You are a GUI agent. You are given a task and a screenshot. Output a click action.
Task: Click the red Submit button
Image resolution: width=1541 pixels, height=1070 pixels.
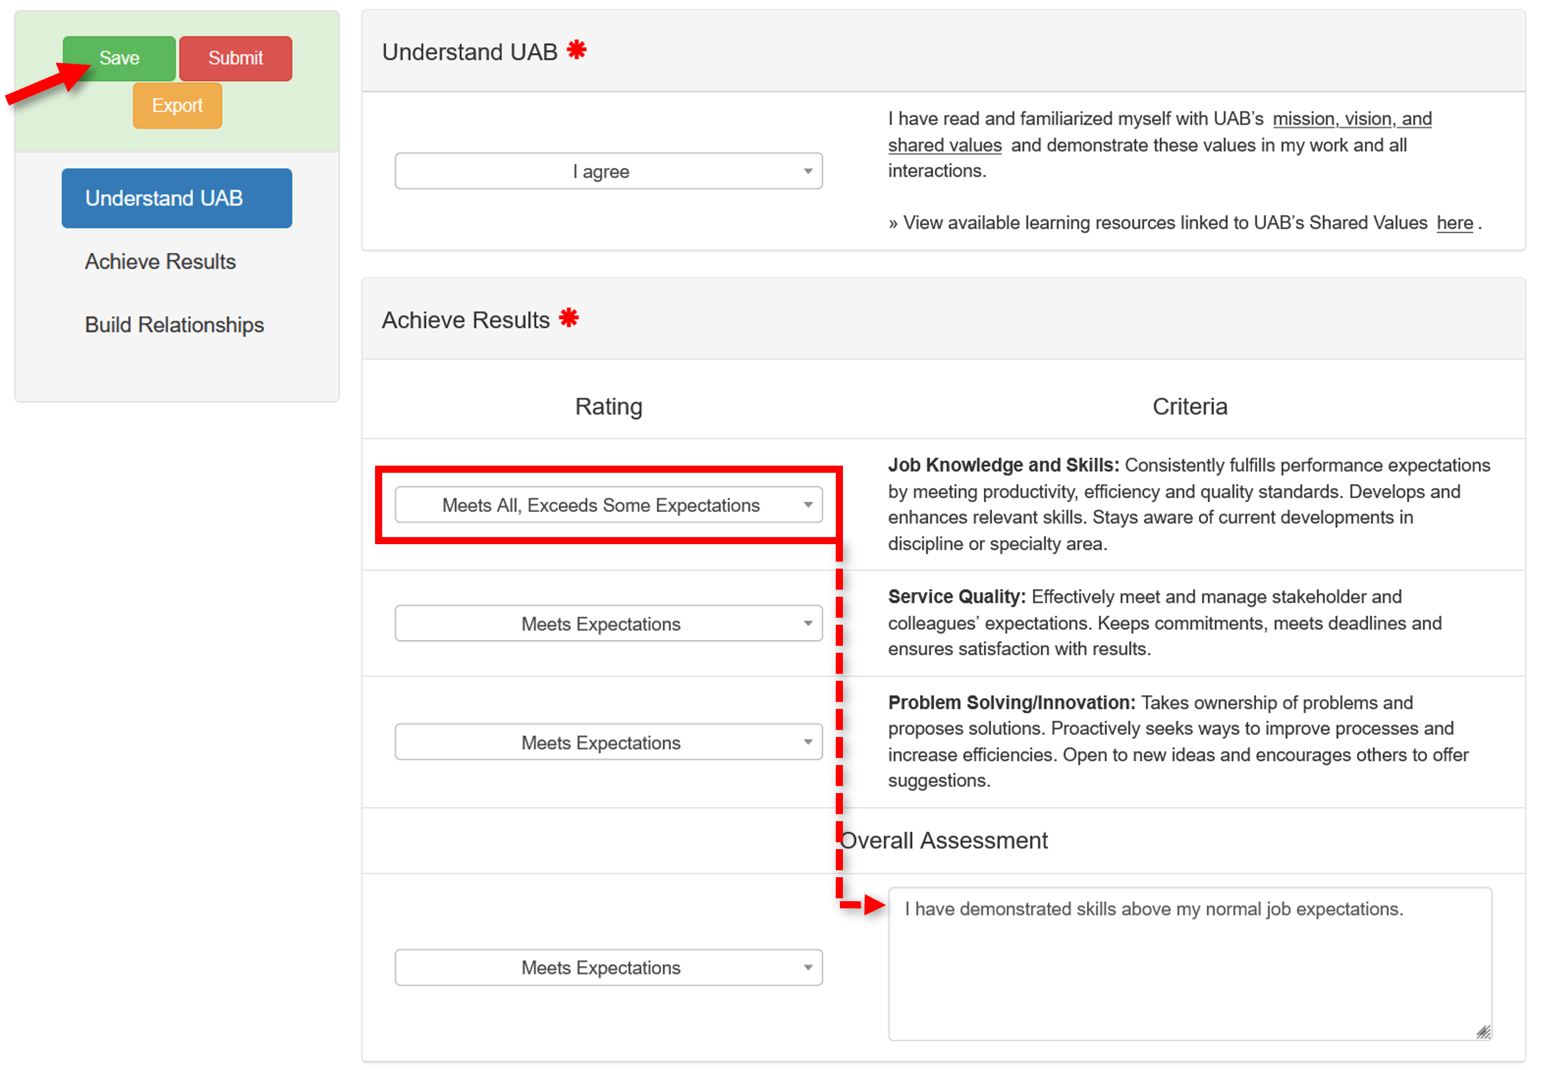point(235,58)
